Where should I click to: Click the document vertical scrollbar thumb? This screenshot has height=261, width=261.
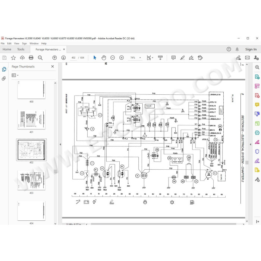coord(247,163)
